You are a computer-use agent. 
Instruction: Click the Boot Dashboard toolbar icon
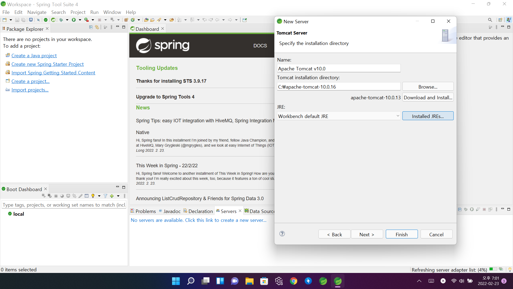pyautogui.click(x=46, y=20)
